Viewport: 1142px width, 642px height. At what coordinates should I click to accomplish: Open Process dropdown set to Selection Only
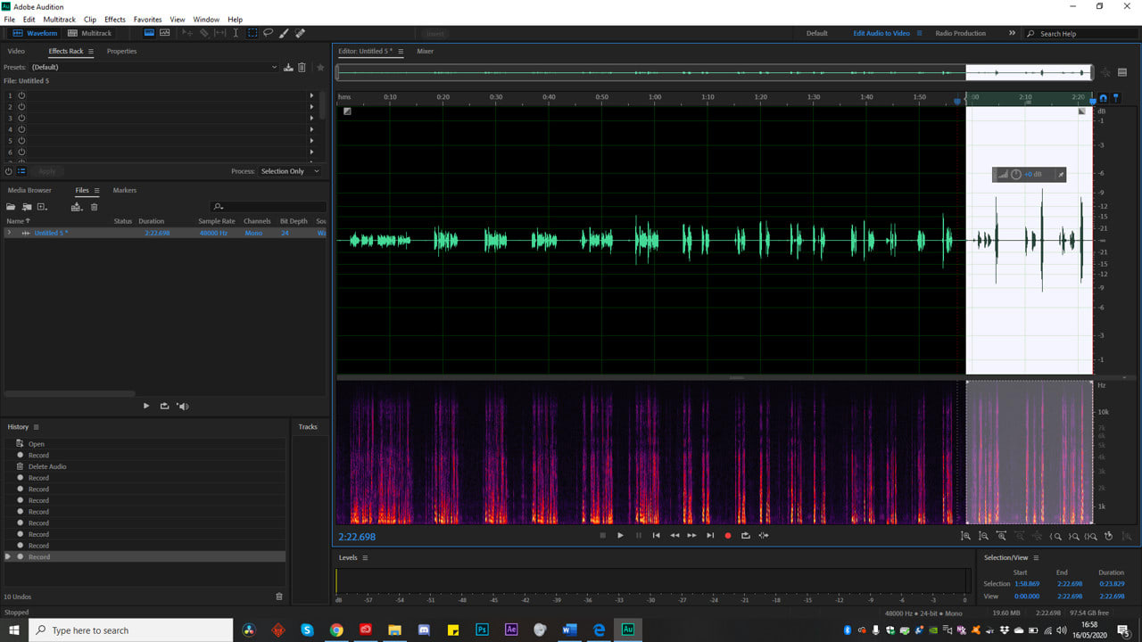[x=290, y=171]
